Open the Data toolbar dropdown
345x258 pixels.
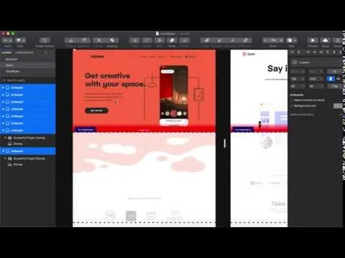[x=20, y=40]
